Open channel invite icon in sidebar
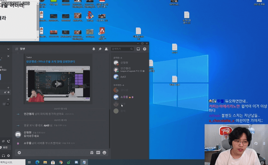This screenshot has width=268, height=165. click(5, 92)
